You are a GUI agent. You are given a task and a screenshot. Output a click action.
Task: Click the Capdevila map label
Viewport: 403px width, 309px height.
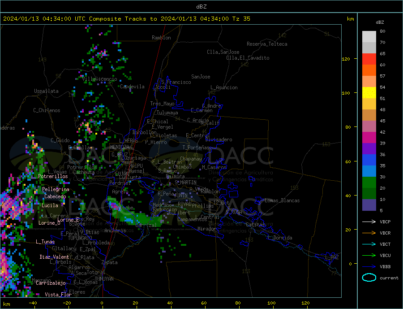pyautogui.click(x=132, y=87)
